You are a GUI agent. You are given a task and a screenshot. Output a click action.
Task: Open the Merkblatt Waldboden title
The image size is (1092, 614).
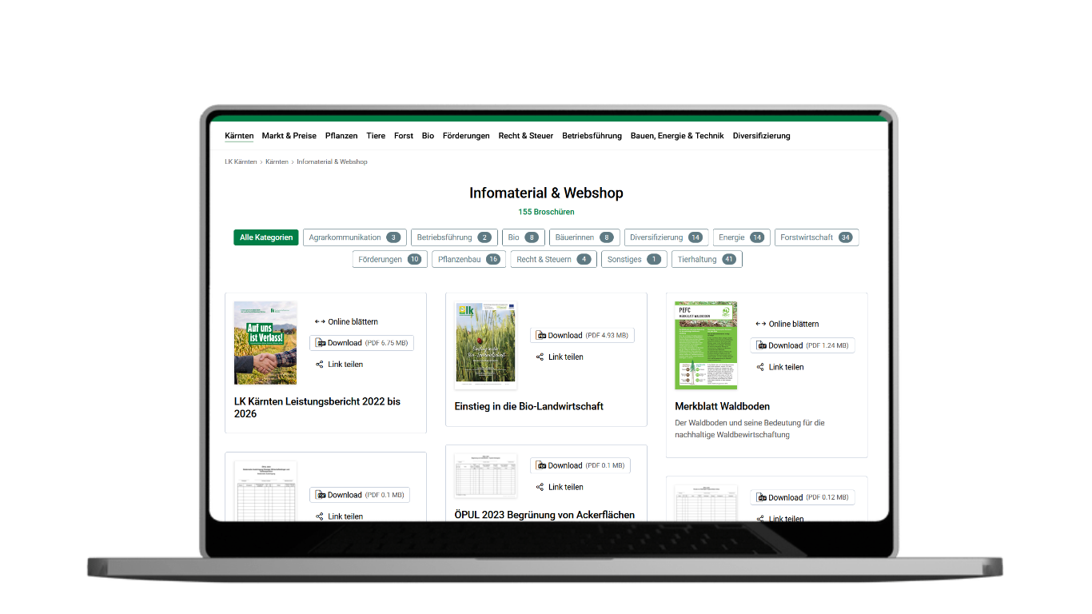tap(723, 406)
